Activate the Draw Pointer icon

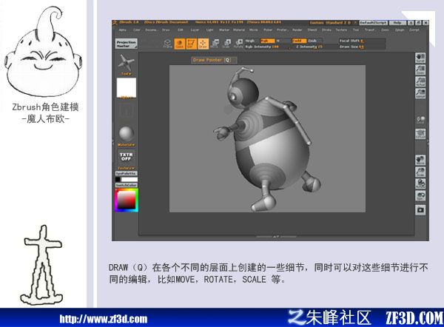click(x=203, y=44)
